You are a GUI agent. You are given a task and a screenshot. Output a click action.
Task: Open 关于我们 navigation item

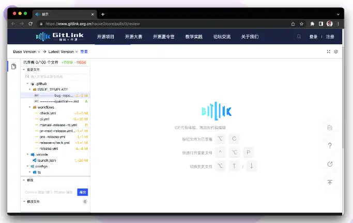point(250,37)
